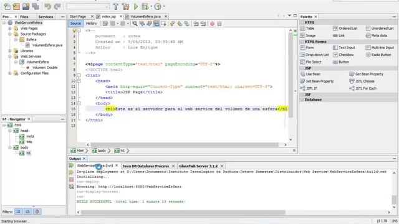399x224 pixels.
Task: Click the Stop Macro Recording icon
Action: 219,24
